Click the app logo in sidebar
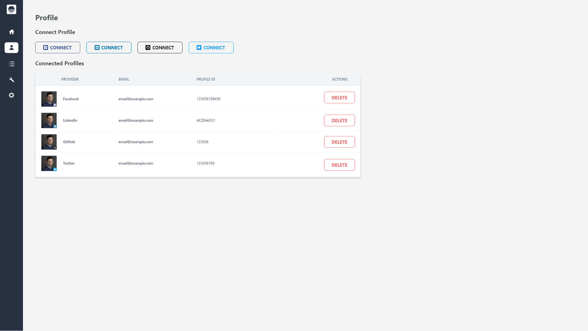Image resolution: width=588 pixels, height=331 pixels. (11, 10)
